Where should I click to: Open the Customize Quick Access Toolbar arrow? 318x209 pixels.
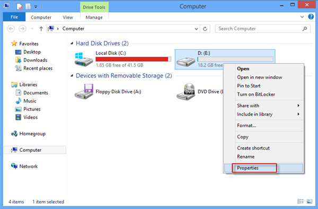36,7
